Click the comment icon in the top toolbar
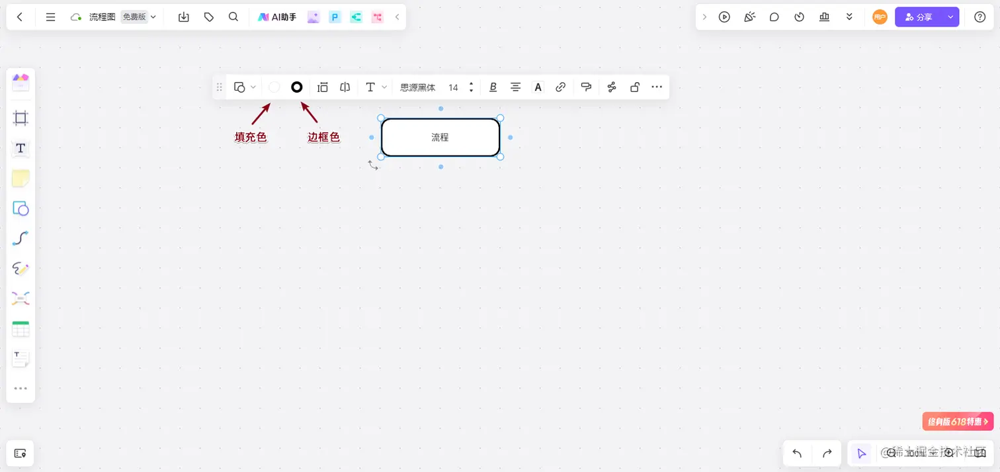Viewport: 1000px width, 472px height. [x=774, y=17]
